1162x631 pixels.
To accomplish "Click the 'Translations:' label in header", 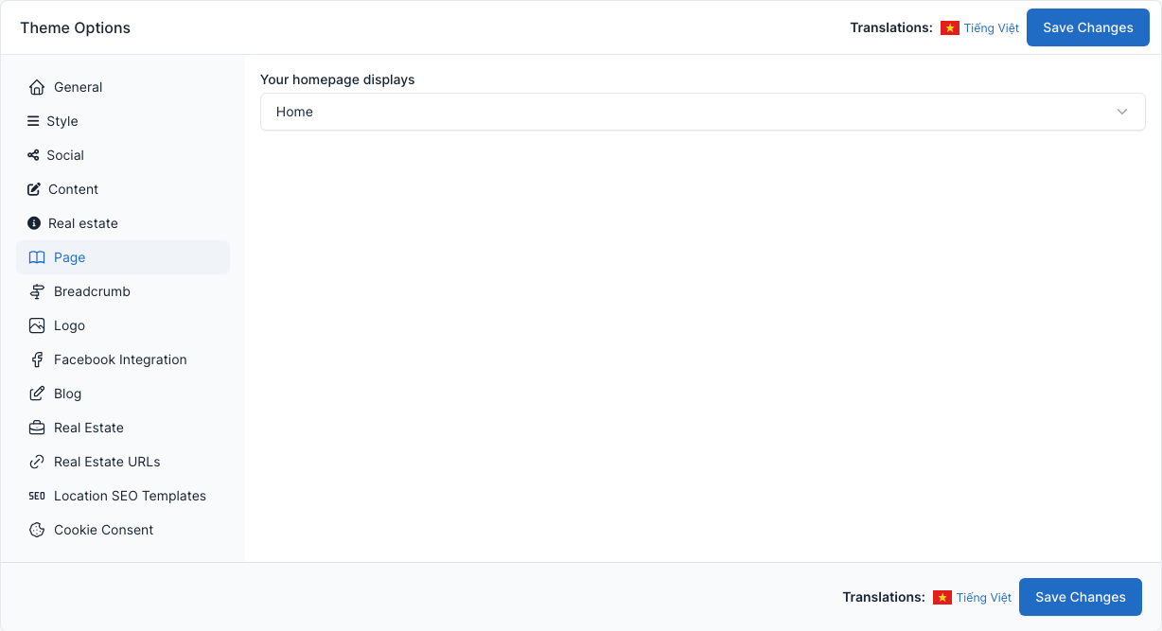I will pos(891,27).
